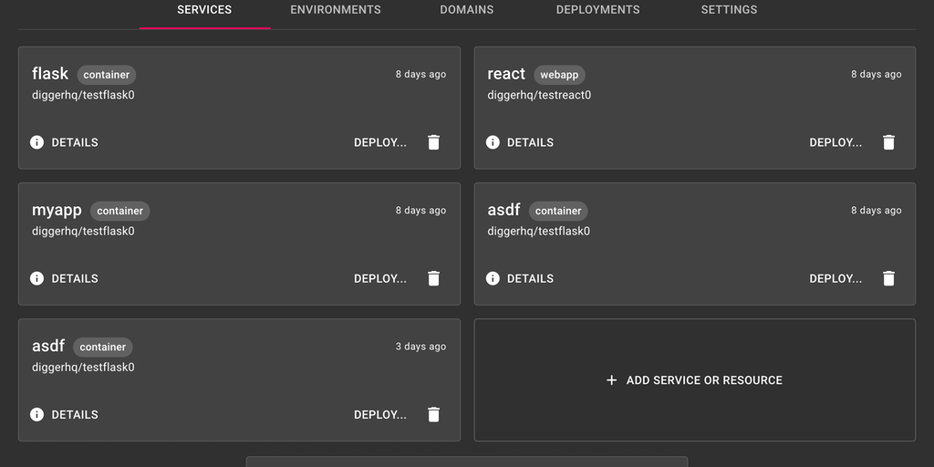Click the webapp tag on react card
The width and height of the screenshot is (934, 467).
click(559, 75)
